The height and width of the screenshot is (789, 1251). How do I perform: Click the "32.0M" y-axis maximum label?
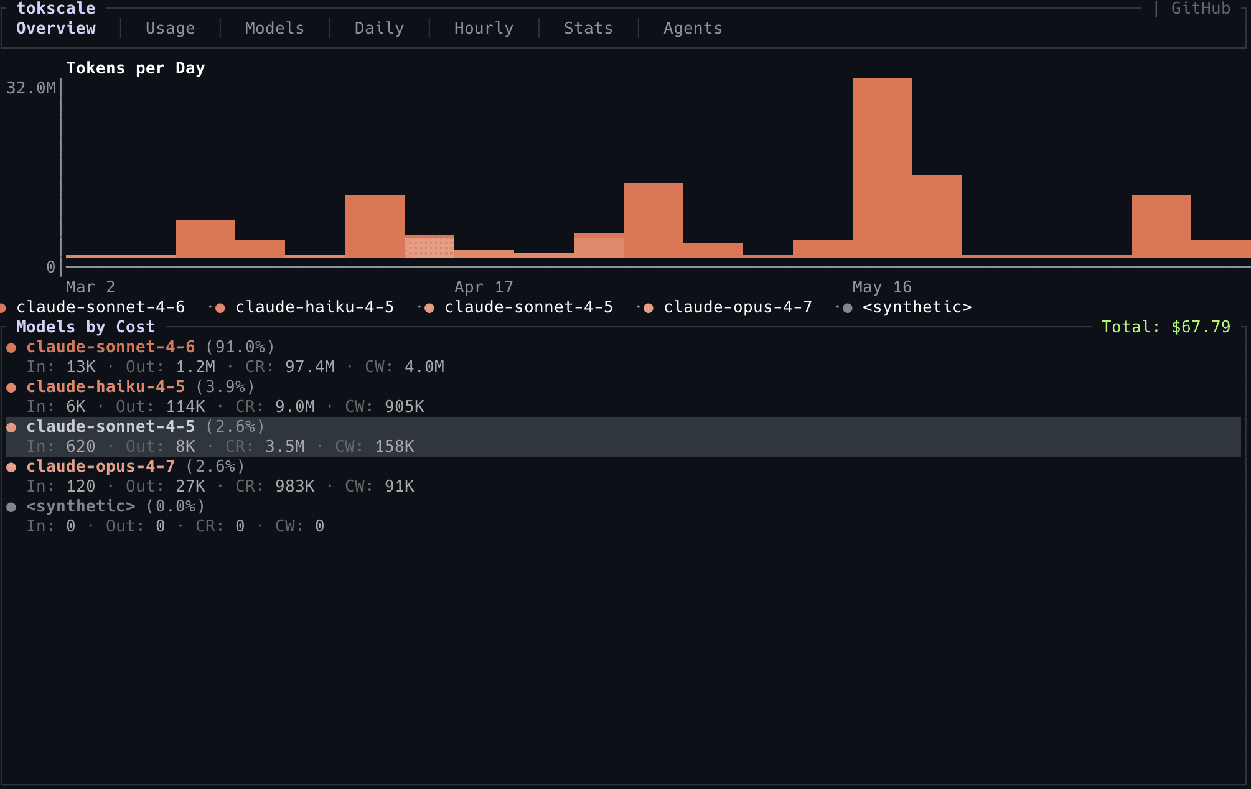31,88
